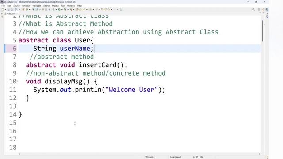Open the Source menu
The width and height of the screenshot is (283, 159).
coord(16,6)
